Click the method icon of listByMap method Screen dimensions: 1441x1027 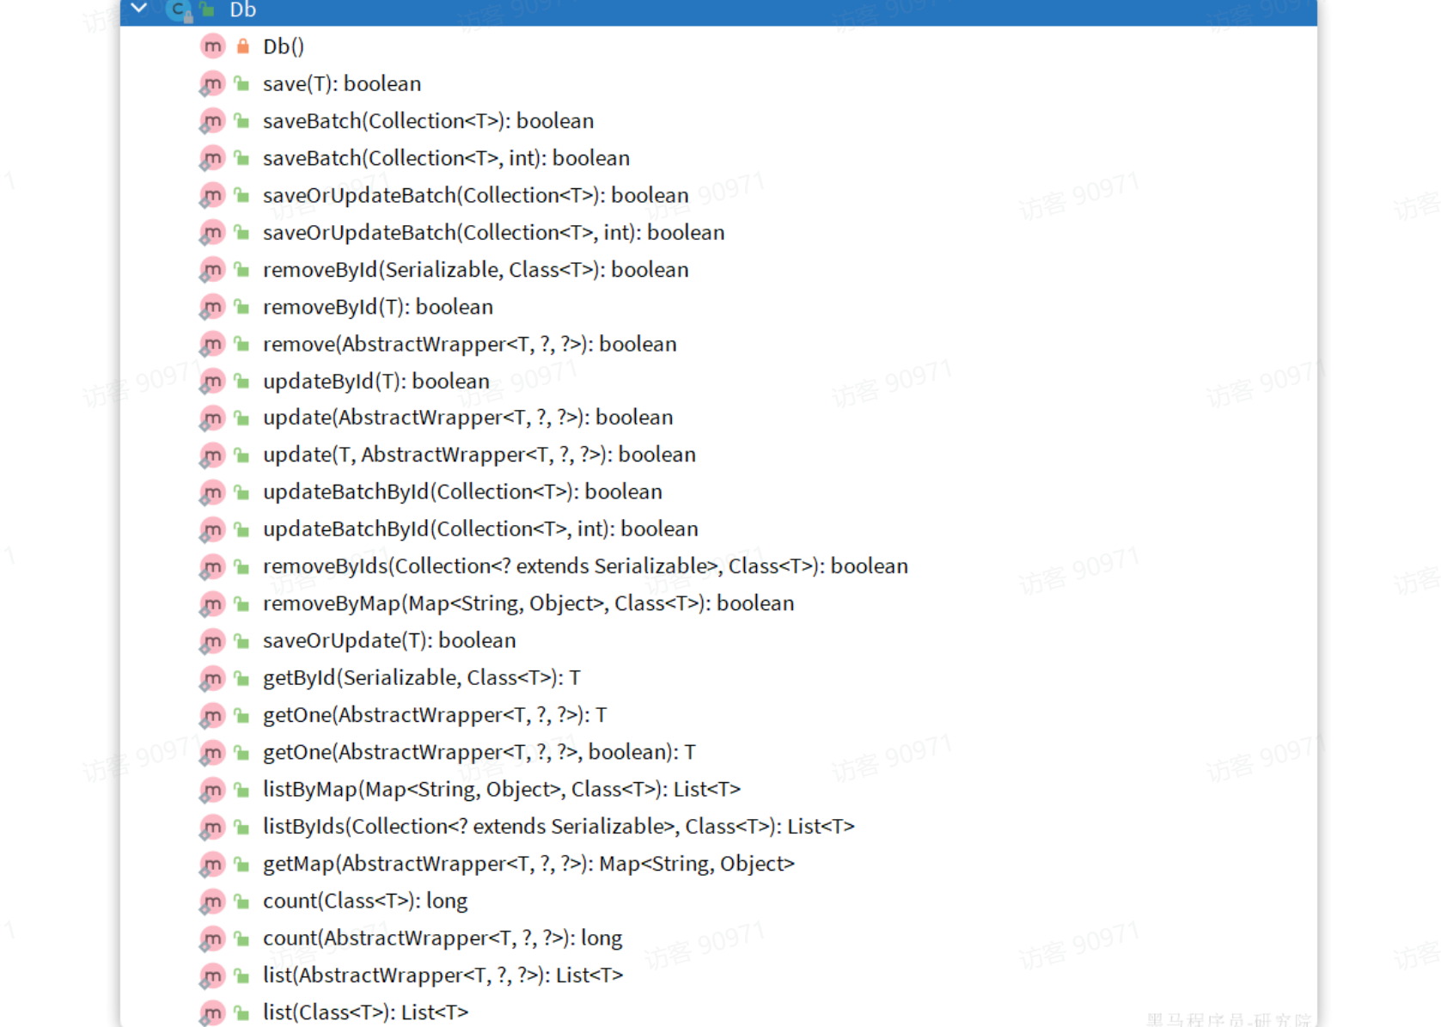[212, 789]
